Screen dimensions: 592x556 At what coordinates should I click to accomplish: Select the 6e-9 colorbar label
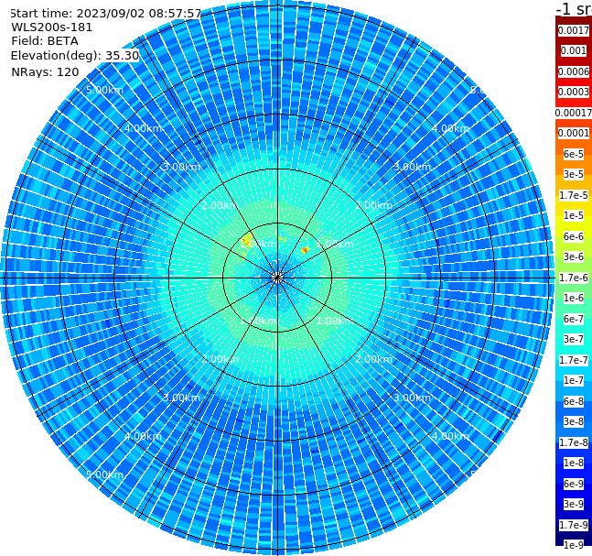pos(574,484)
